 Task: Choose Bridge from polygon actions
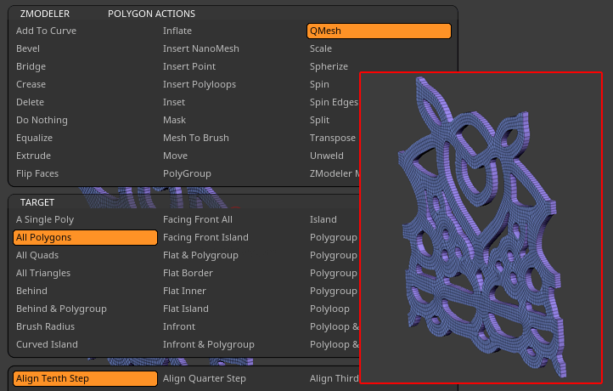[x=31, y=66]
